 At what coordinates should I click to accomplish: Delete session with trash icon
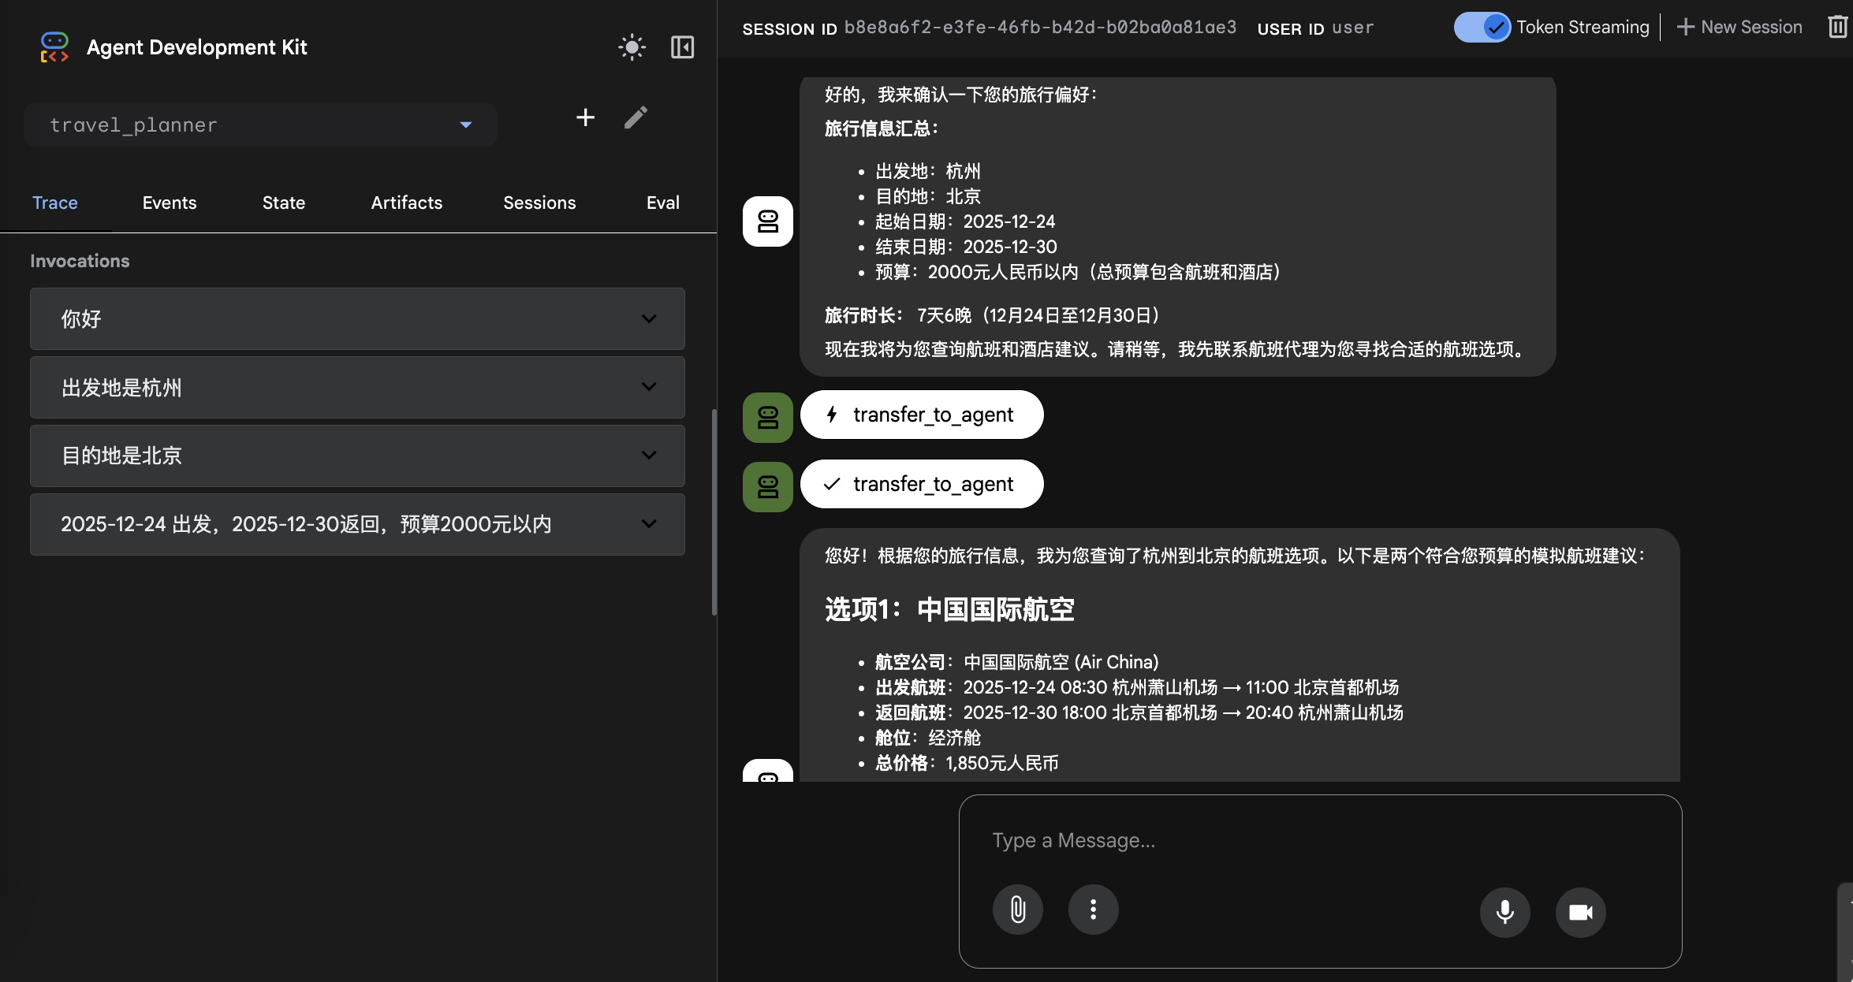click(x=1837, y=28)
